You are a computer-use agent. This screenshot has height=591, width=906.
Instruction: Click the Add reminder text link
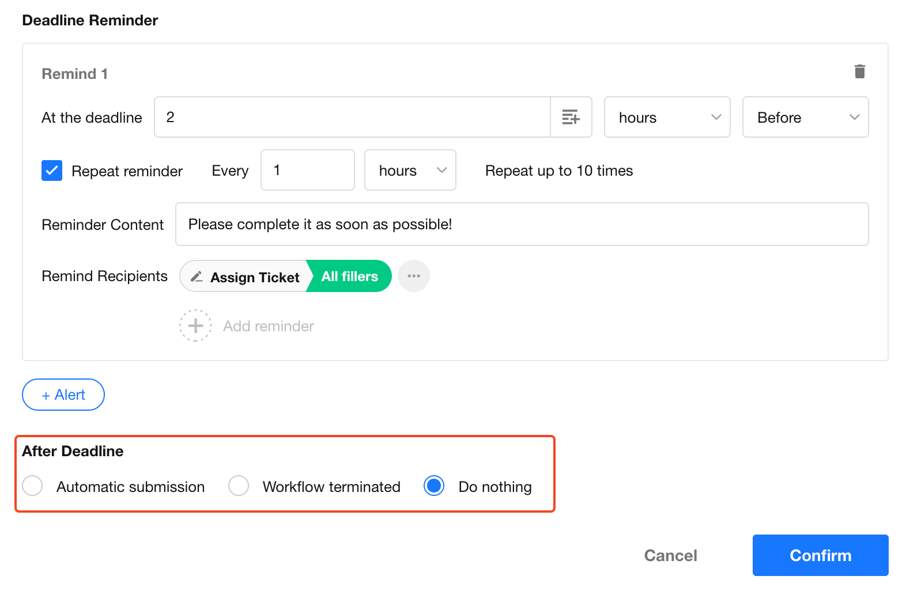pyautogui.click(x=269, y=326)
